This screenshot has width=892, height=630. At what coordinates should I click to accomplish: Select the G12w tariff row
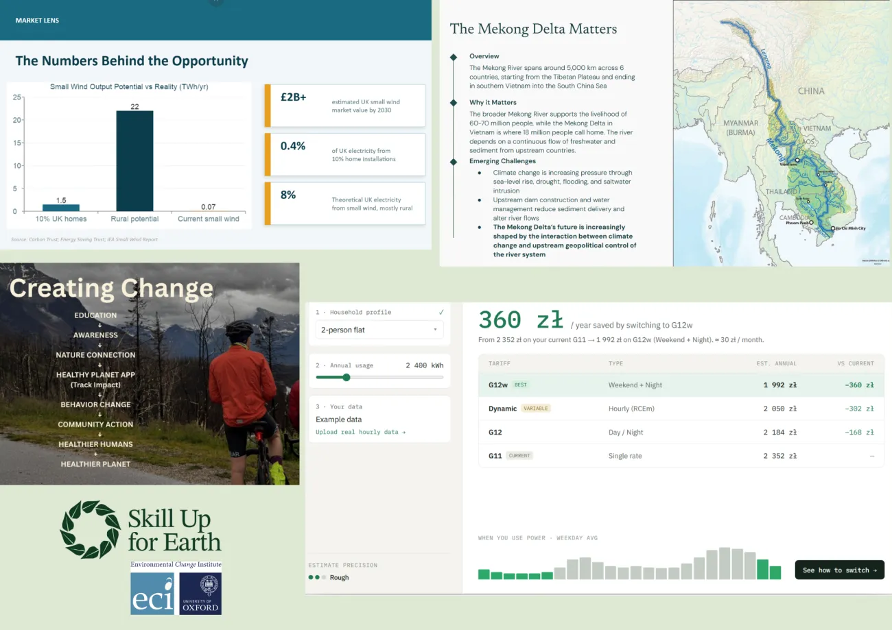pos(681,385)
